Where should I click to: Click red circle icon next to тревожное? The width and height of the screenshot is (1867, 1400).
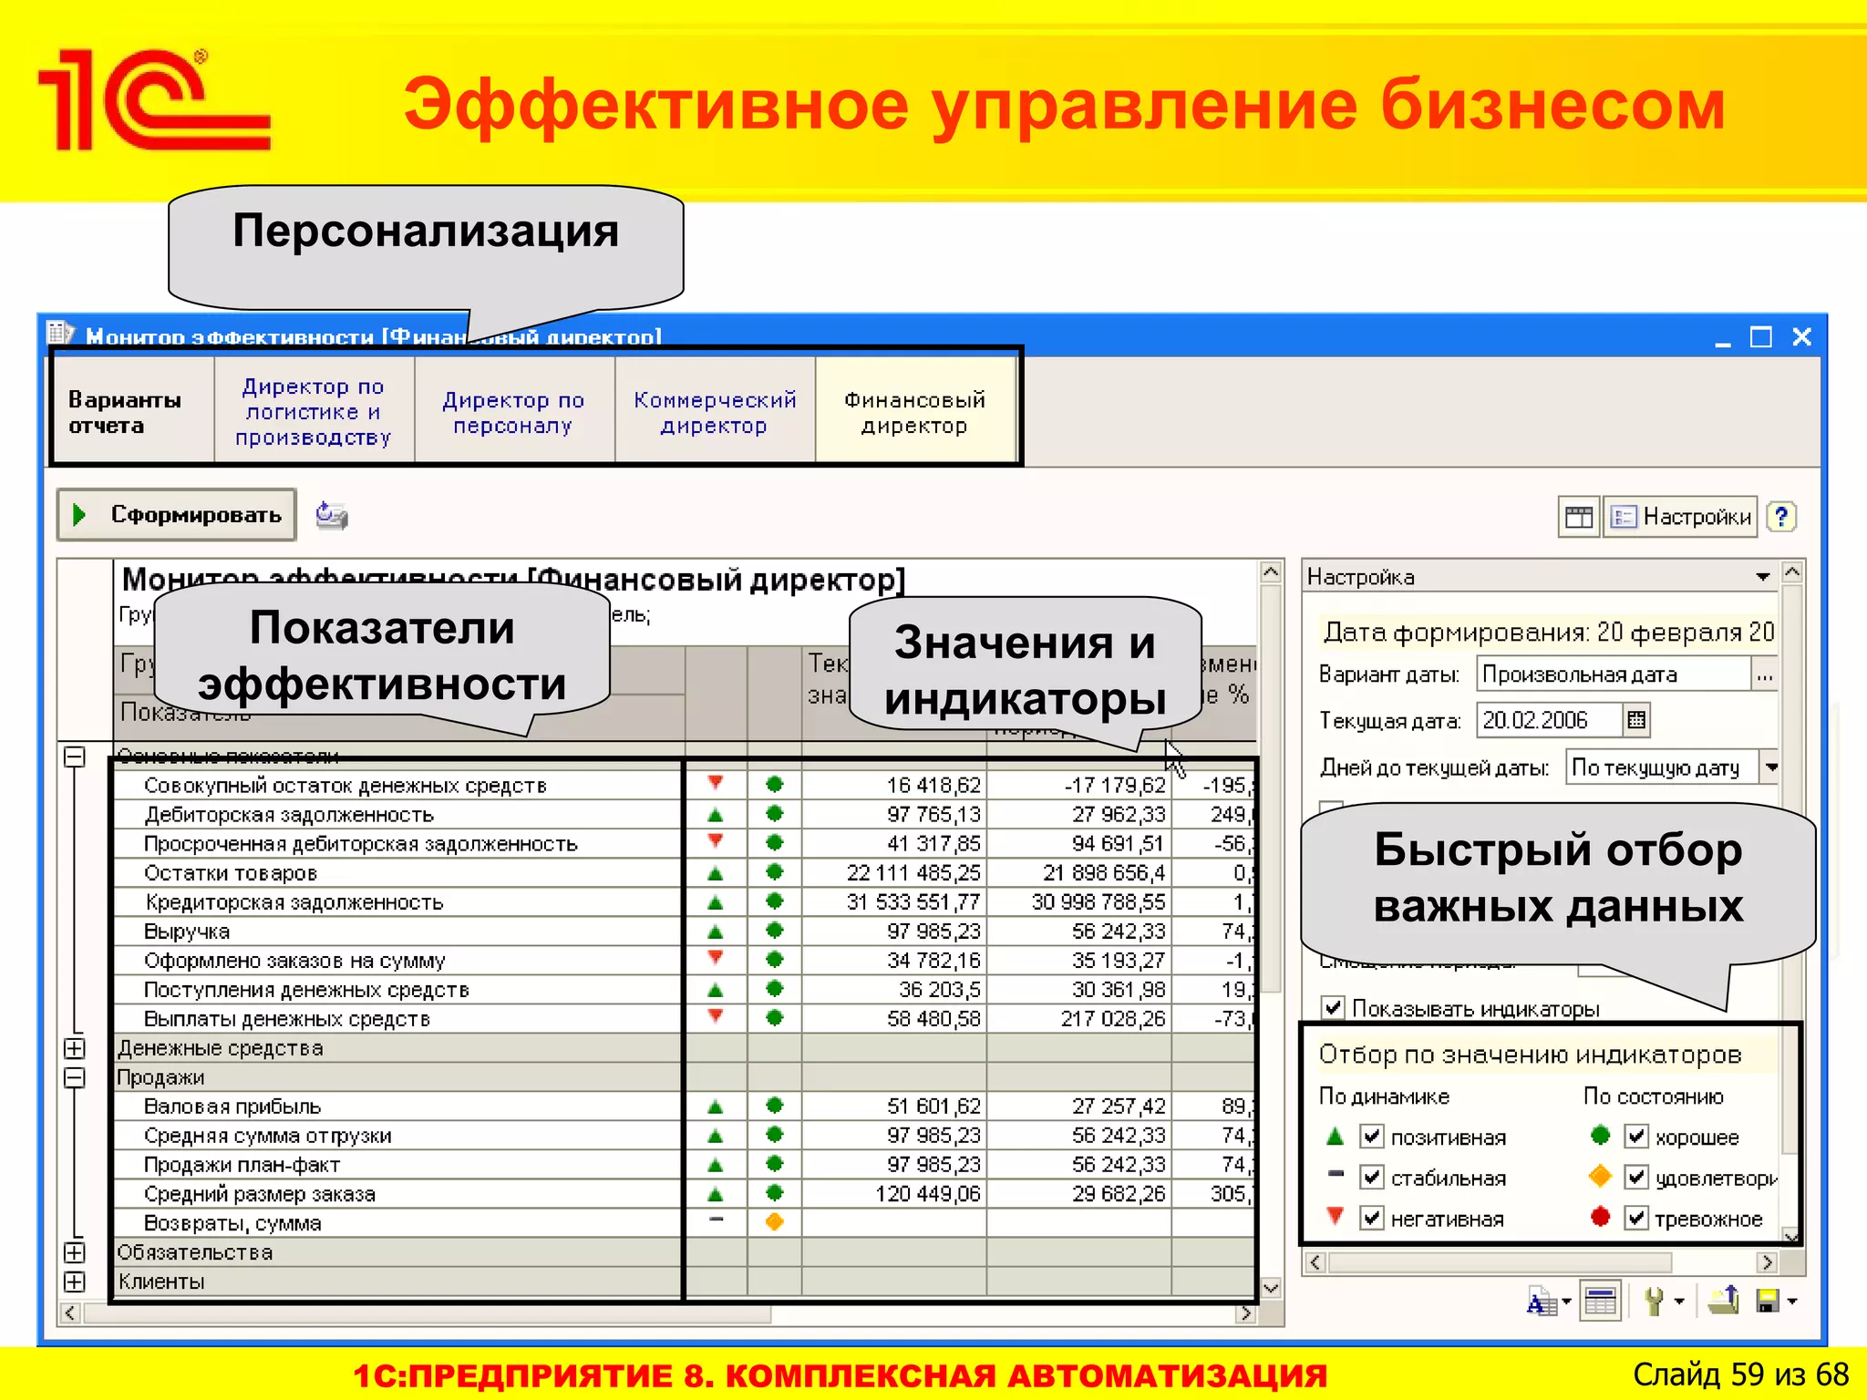click(1600, 1217)
